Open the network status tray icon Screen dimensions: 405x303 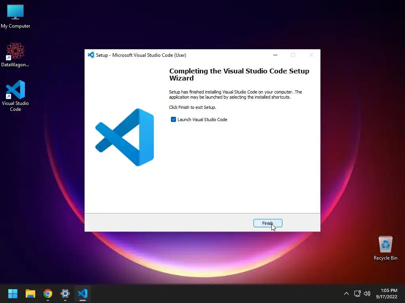click(x=358, y=294)
